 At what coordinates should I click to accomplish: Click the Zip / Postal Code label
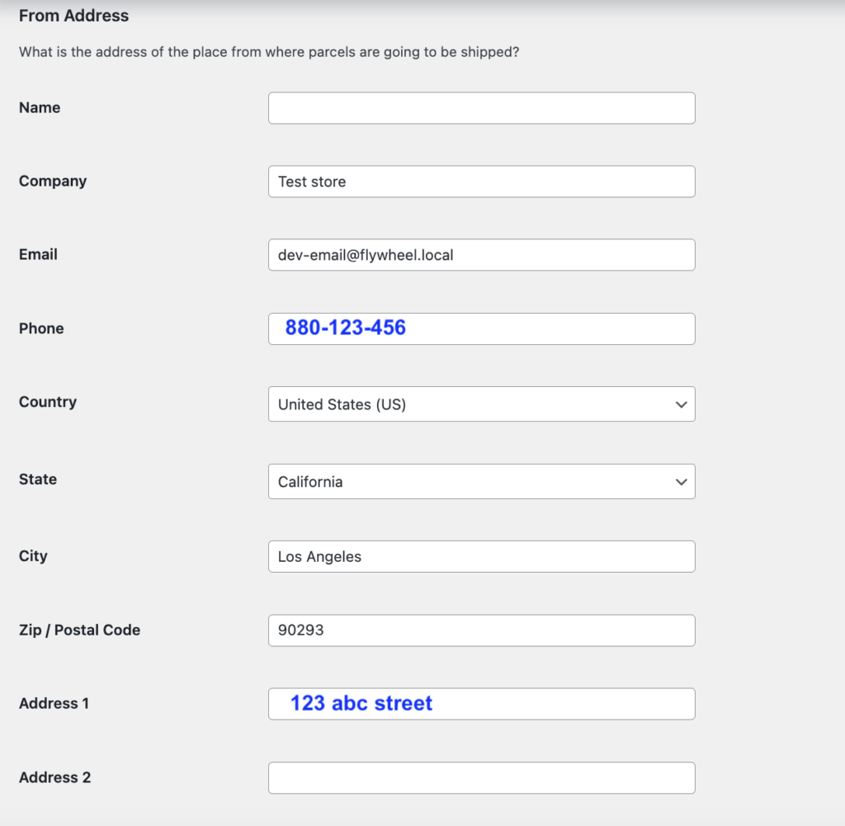pyautogui.click(x=79, y=630)
